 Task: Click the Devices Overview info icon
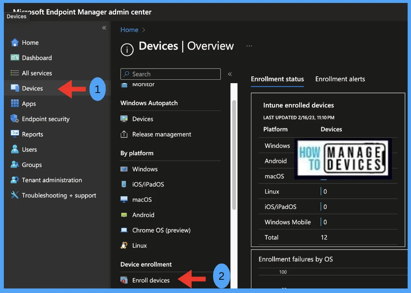click(x=127, y=49)
